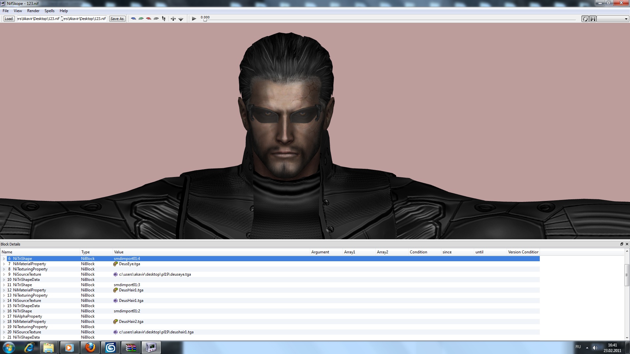This screenshot has height=354, width=630.
Task: Click the save file path field
Action: coord(85,19)
